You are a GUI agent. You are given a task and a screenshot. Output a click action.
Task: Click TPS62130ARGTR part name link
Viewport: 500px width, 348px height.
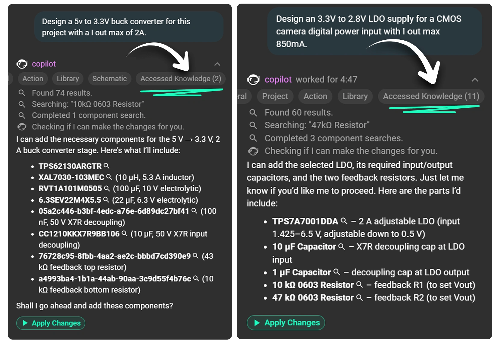[70, 166]
